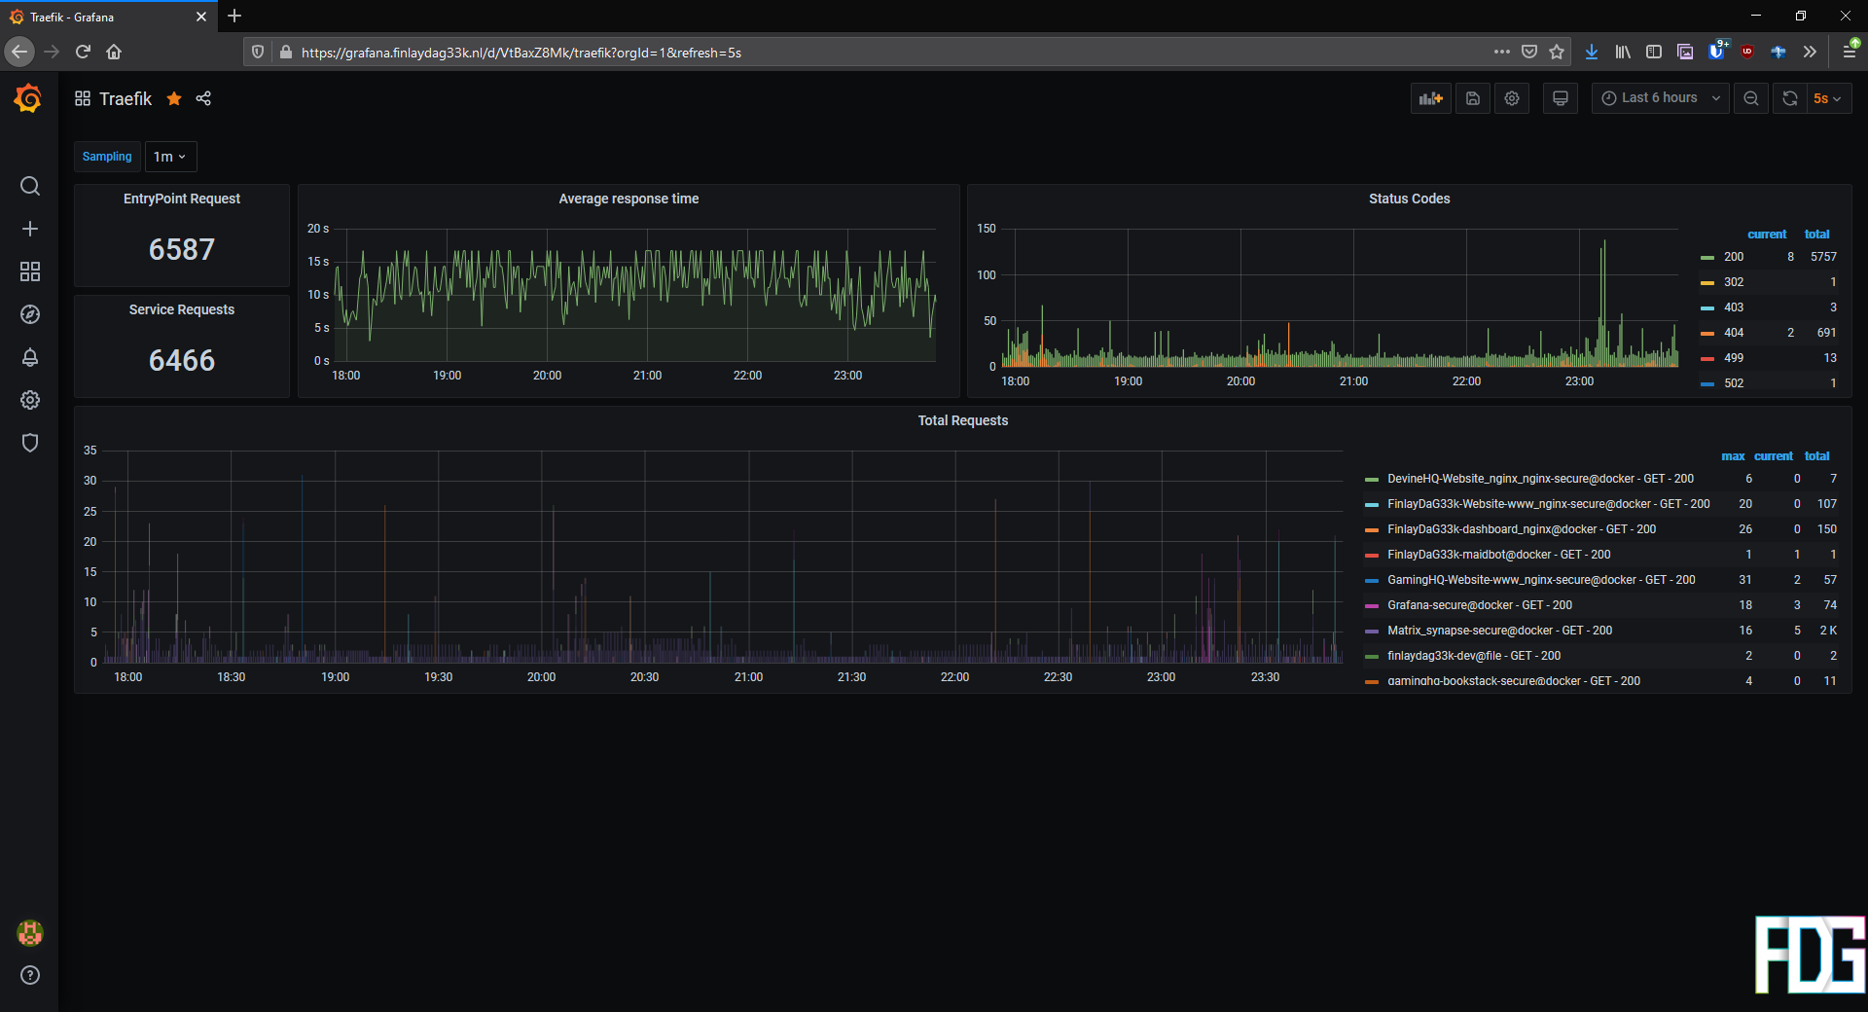Cycle view mode with the monitor icon

point(1561,98)
